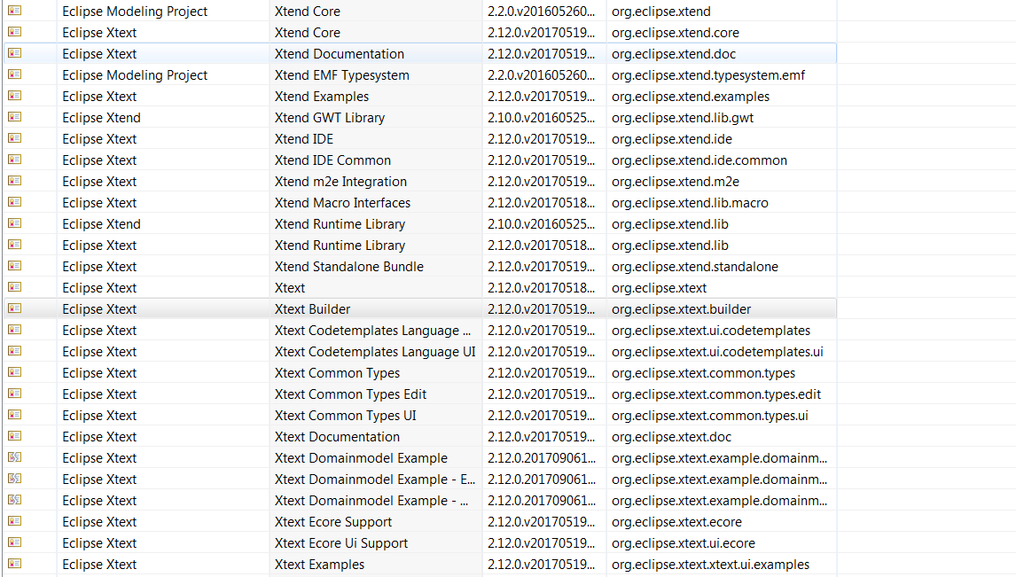Click the icon next to Xtext Ecore Support

tap(14, 522)
